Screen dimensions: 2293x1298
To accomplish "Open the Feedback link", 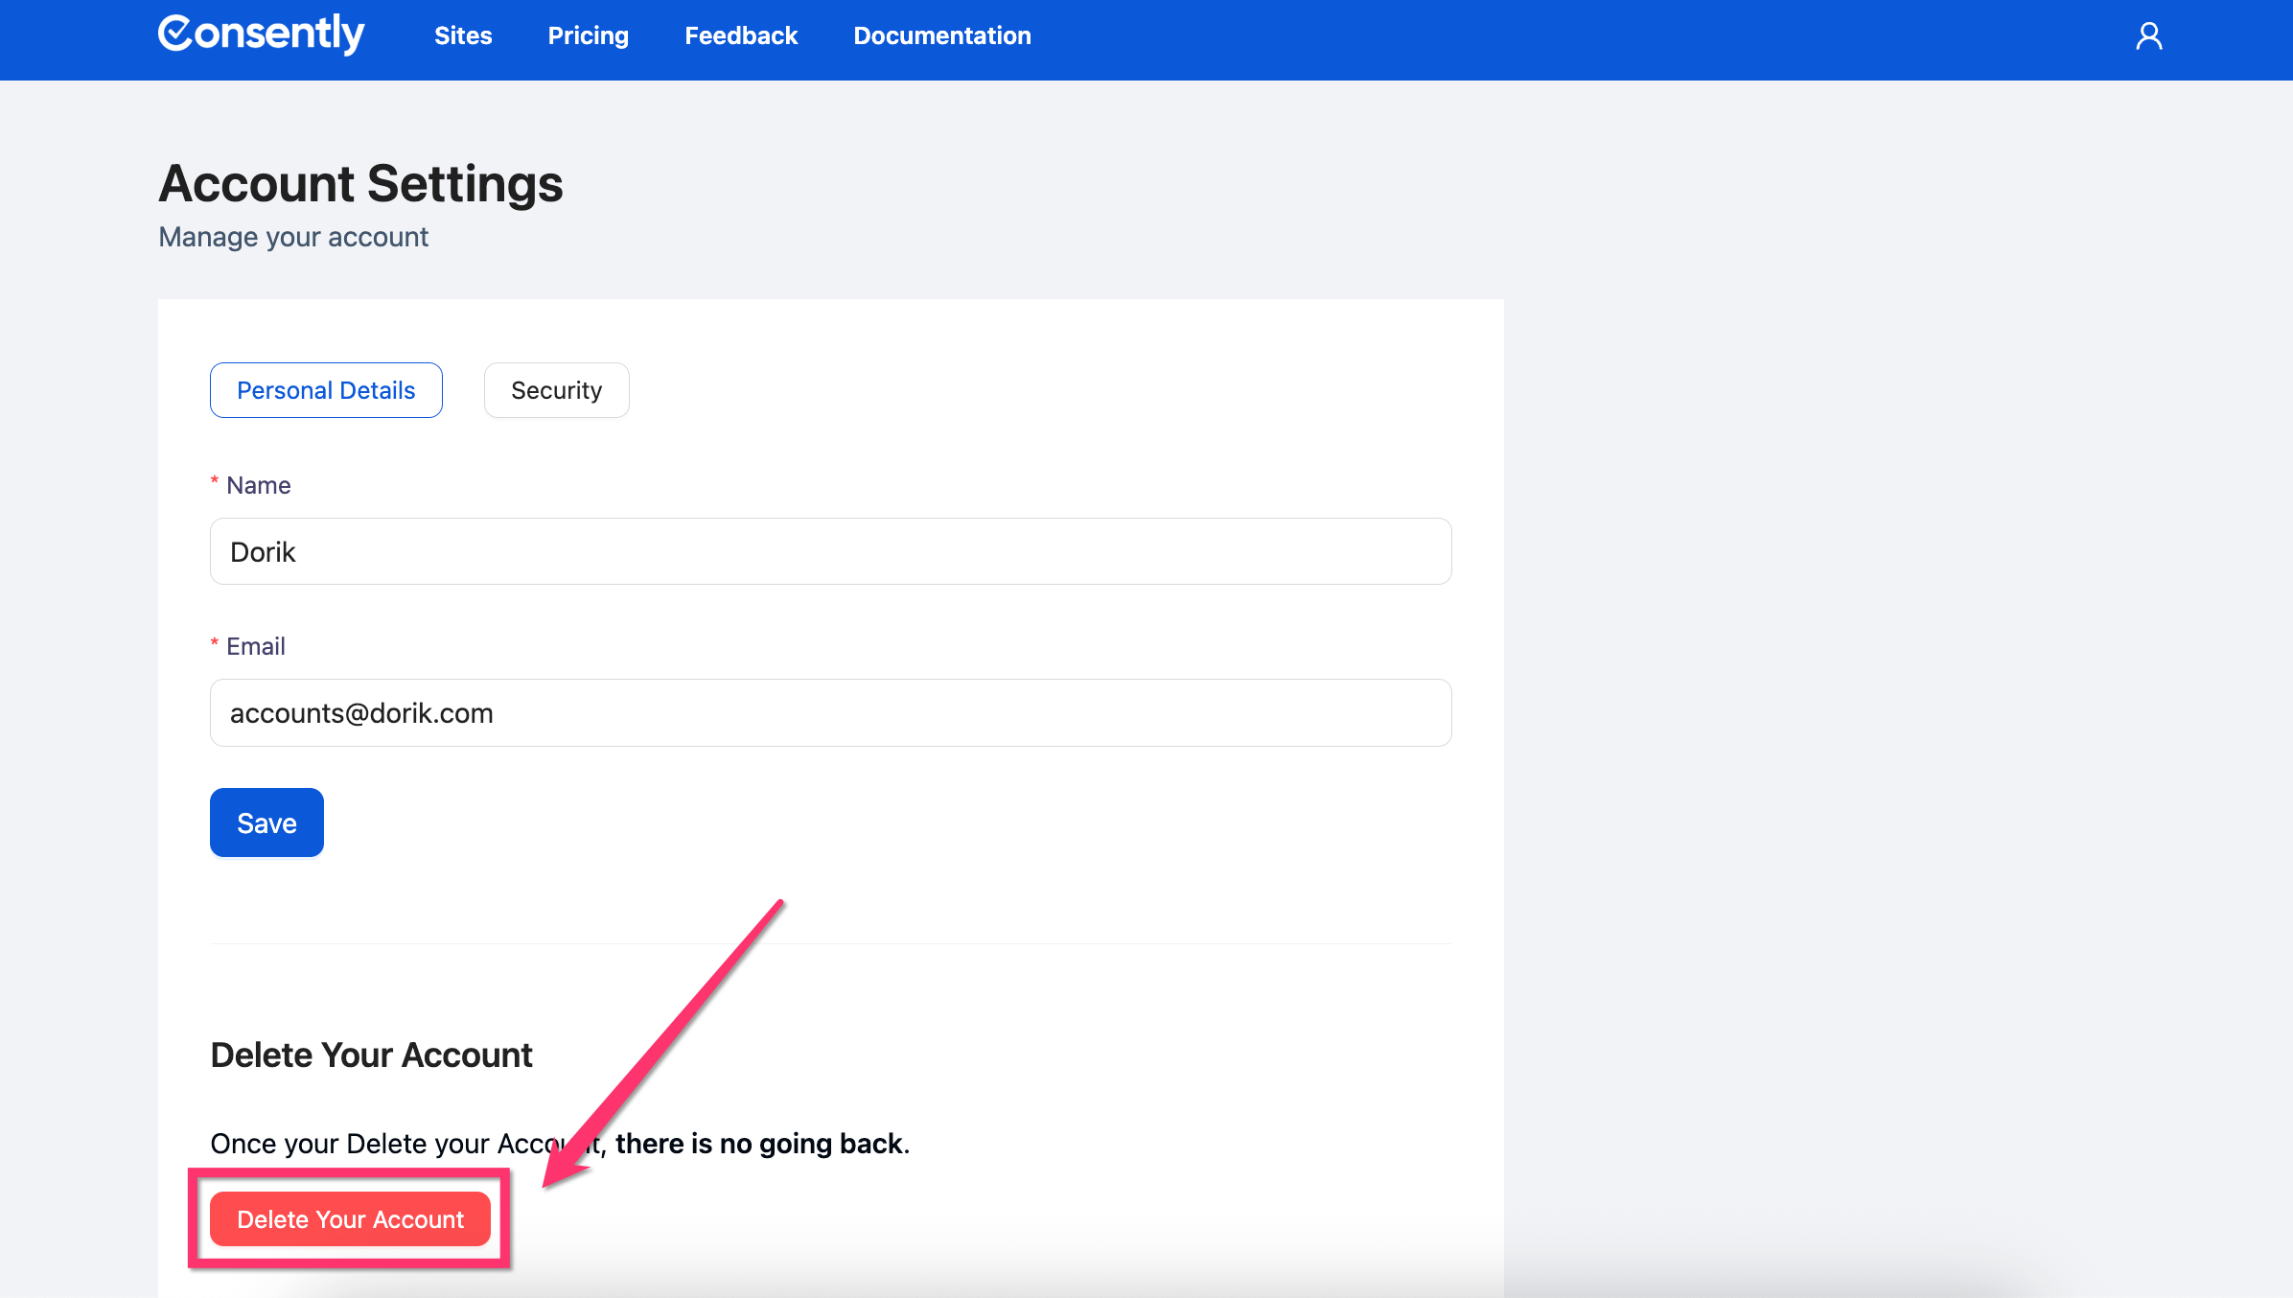I will click(x=740, y=36).
